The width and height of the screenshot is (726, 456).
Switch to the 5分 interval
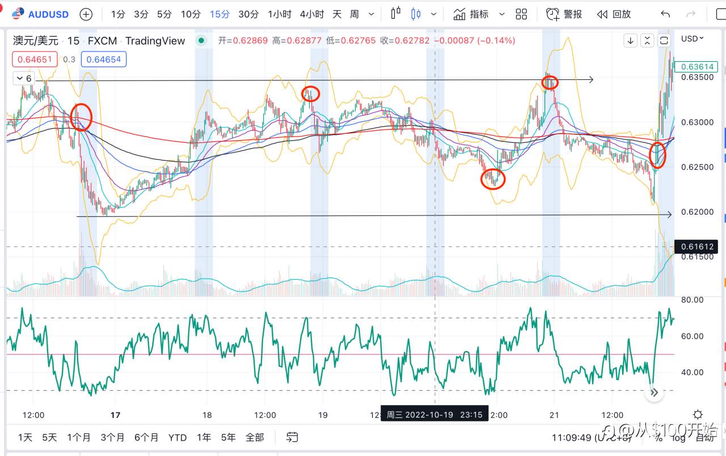164,14
